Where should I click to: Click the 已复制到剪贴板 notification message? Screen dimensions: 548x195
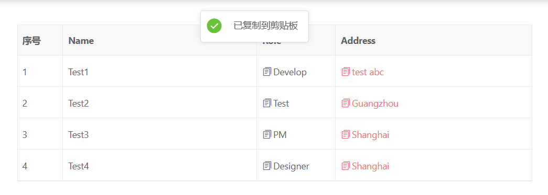[266, 26]
